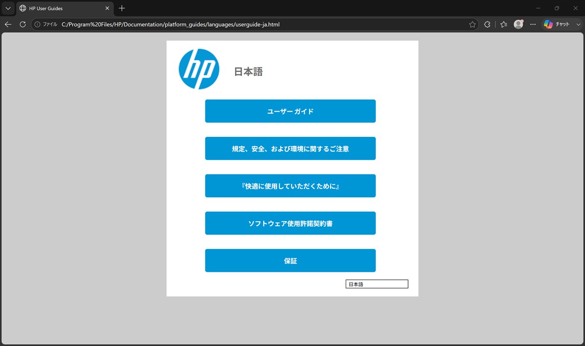Open 規定、安全、および環境に関するご注意
585x346 pixels.
(290, 149)
